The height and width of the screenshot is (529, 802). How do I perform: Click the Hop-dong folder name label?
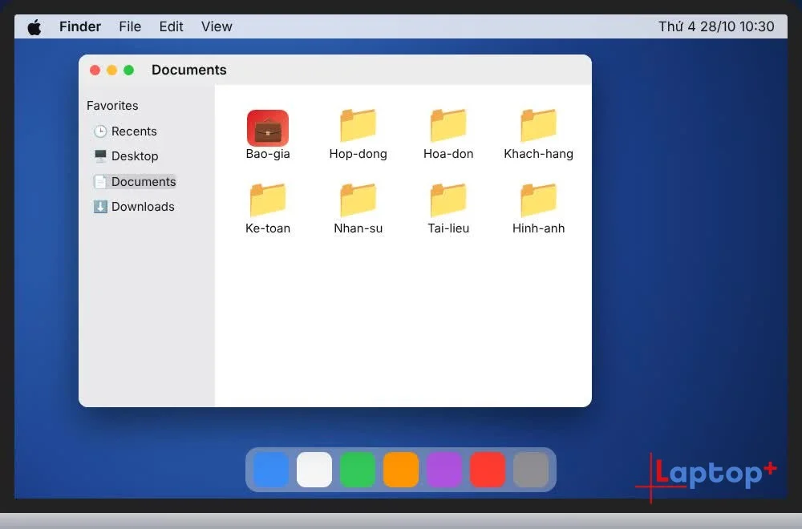coord(358,154)
